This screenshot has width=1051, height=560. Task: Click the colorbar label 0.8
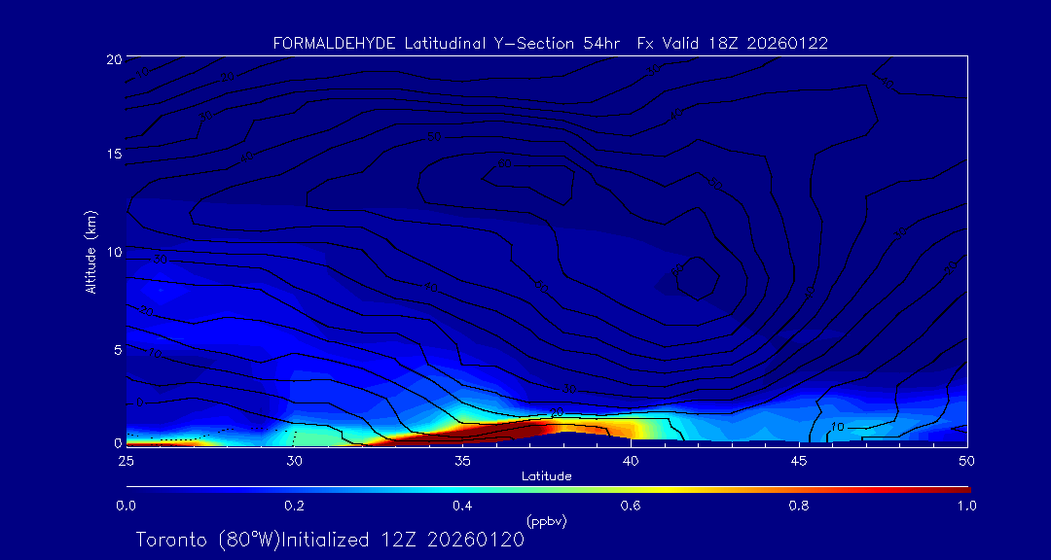point(799,506)
